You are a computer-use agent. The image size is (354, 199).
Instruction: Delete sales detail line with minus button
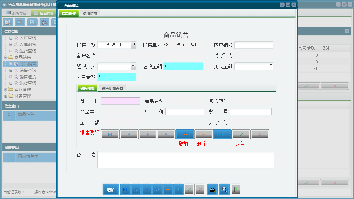point(204,134)
